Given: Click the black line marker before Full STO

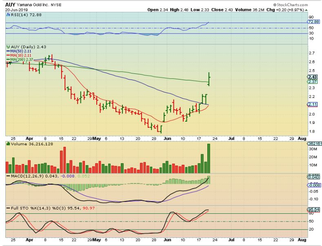Looking at the screenshot, I should [8, 208].
